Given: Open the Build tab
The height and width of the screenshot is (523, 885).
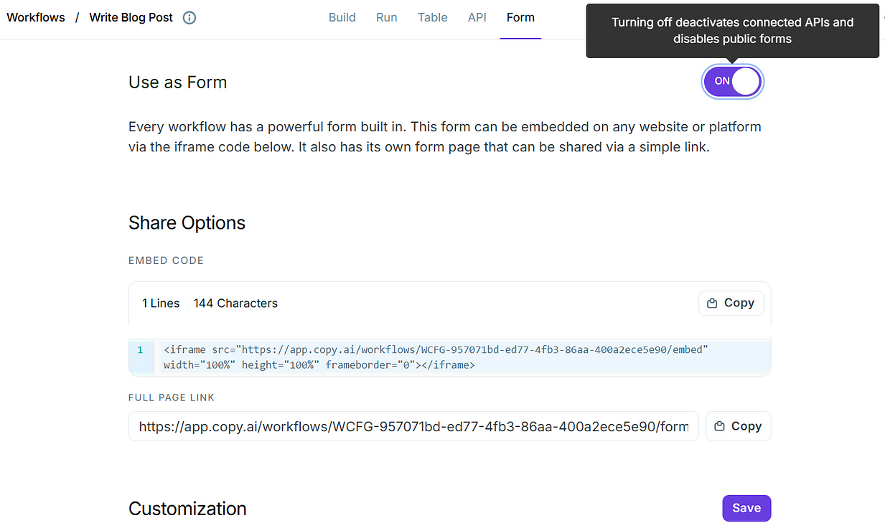Looking at the screenshot, I should coord(342,18).
